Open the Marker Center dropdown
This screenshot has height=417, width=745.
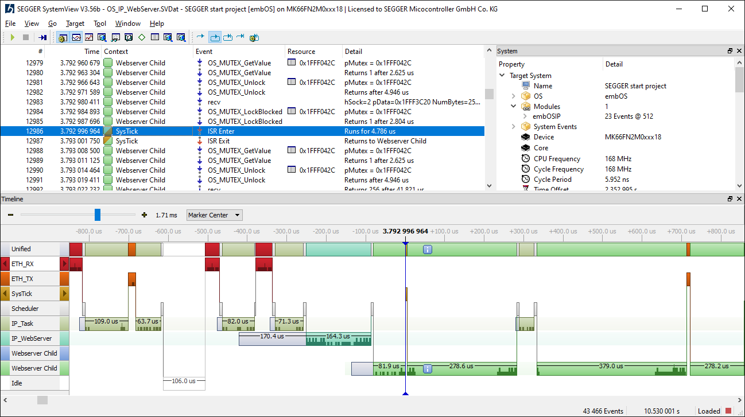pyautogui.click(x=214, y=215)
